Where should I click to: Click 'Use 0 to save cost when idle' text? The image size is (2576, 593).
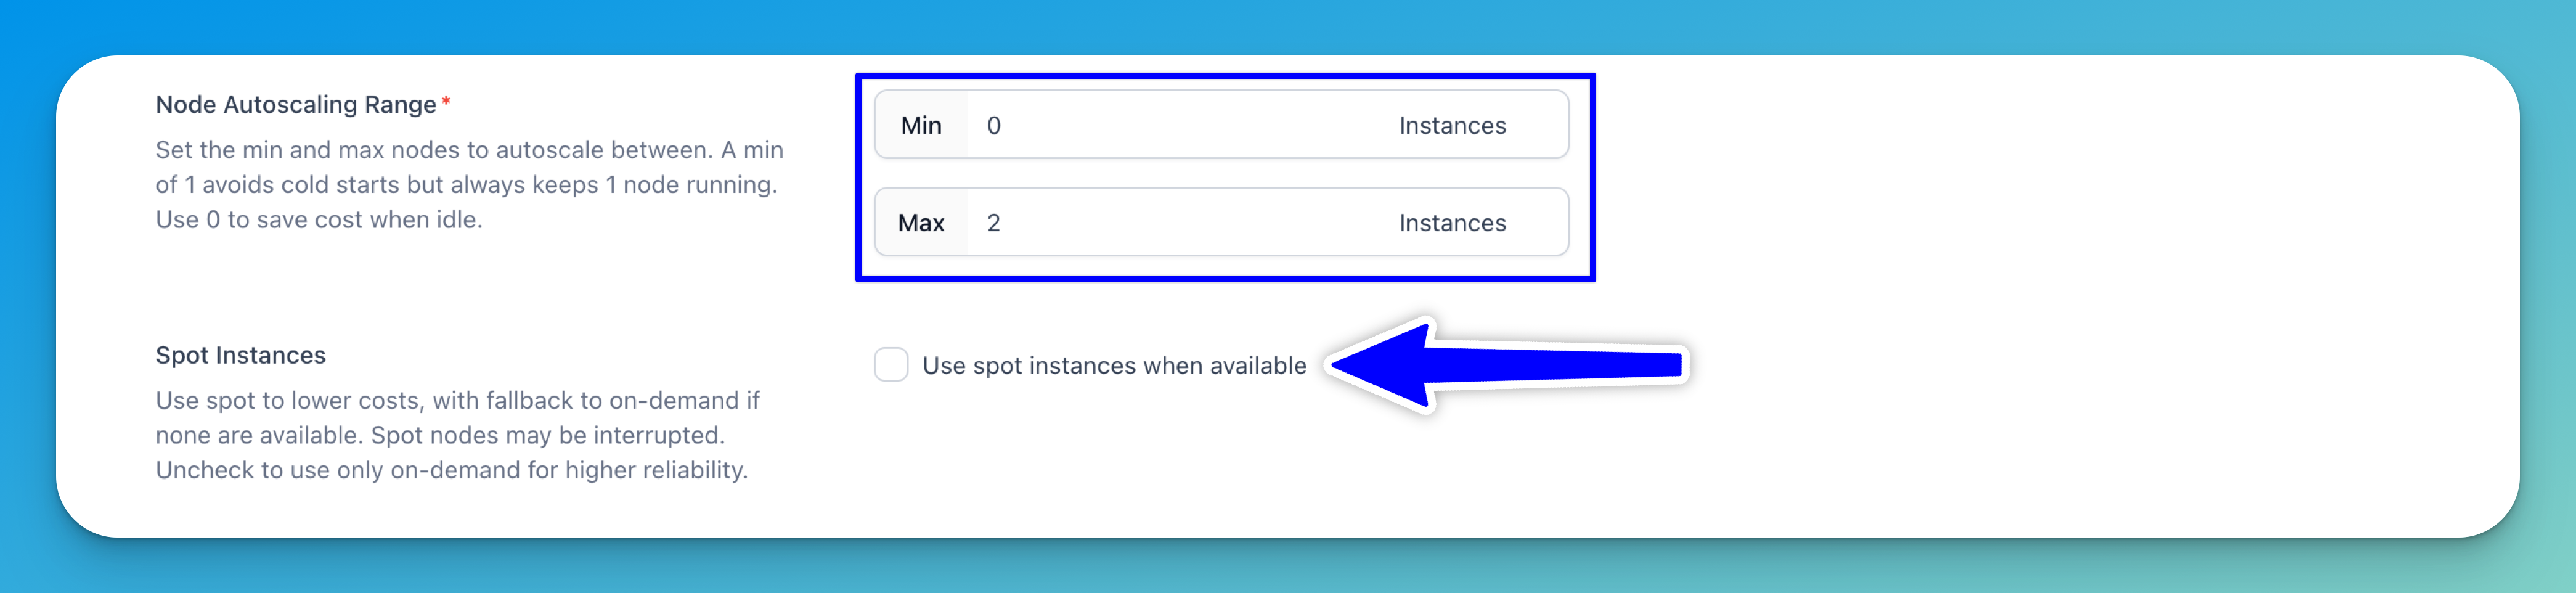point(319,219)
